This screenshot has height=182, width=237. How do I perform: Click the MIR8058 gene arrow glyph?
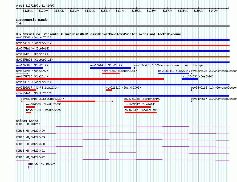pyautogui.click(x=29, y=167)
